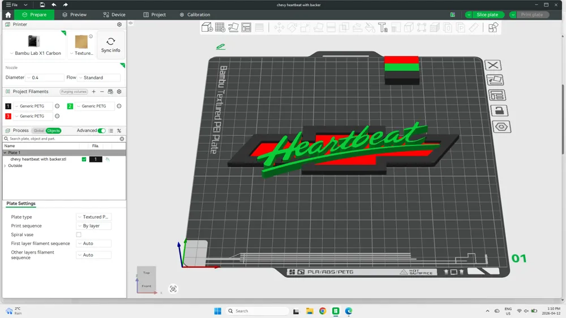Switch to the Preview tab
Screen dimensions: 566x318
point(74,15)
